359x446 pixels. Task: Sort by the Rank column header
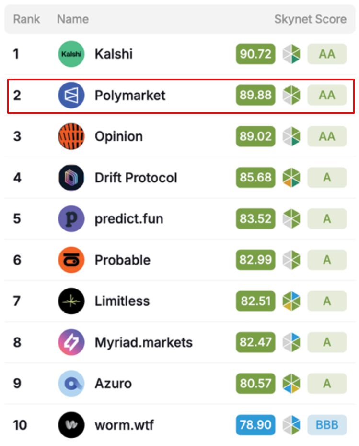pos(26,19)
